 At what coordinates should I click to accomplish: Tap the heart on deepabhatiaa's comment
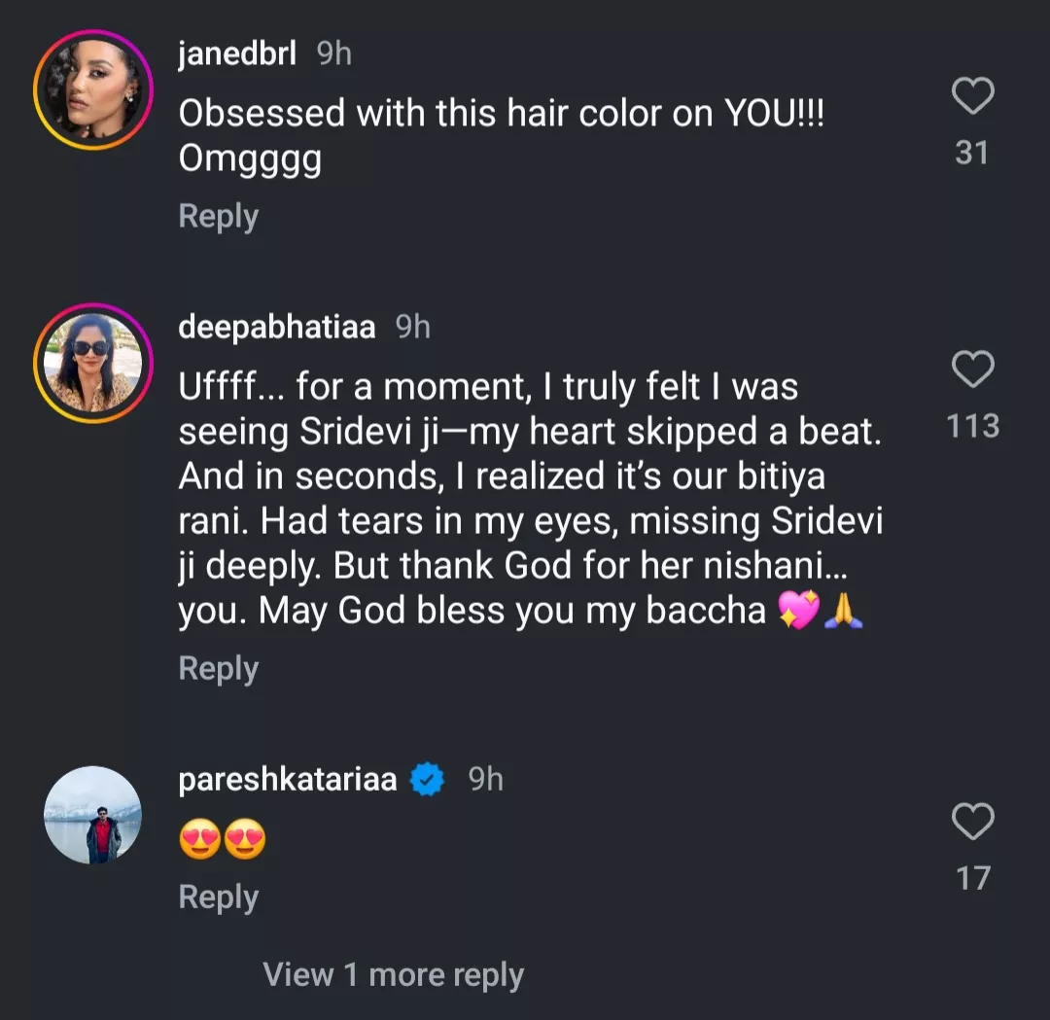tap(972, 370)
